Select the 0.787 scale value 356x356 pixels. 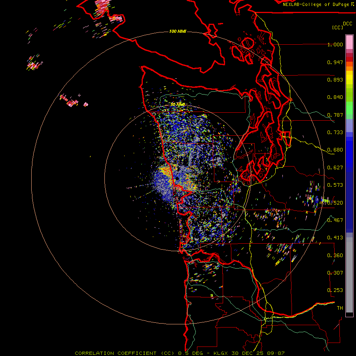coord(335,115)
